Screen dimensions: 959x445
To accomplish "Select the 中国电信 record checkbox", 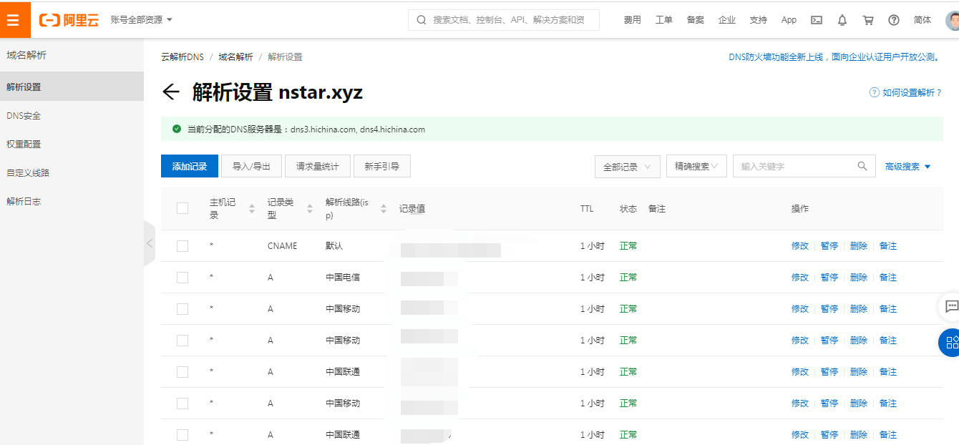I will pyautogui.click(x=182, y=278).
